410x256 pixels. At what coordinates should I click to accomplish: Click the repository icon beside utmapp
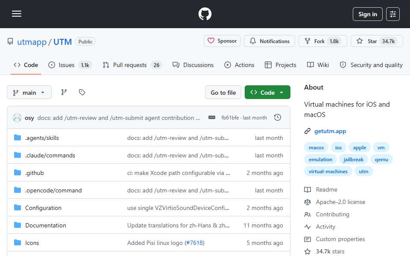tap(10, 41)
